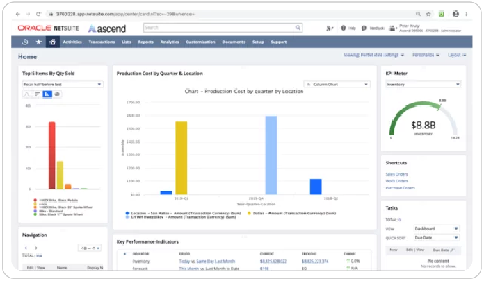Go to previous Navigation page arrow
This screenshot has width=484, height=281.
26,248
